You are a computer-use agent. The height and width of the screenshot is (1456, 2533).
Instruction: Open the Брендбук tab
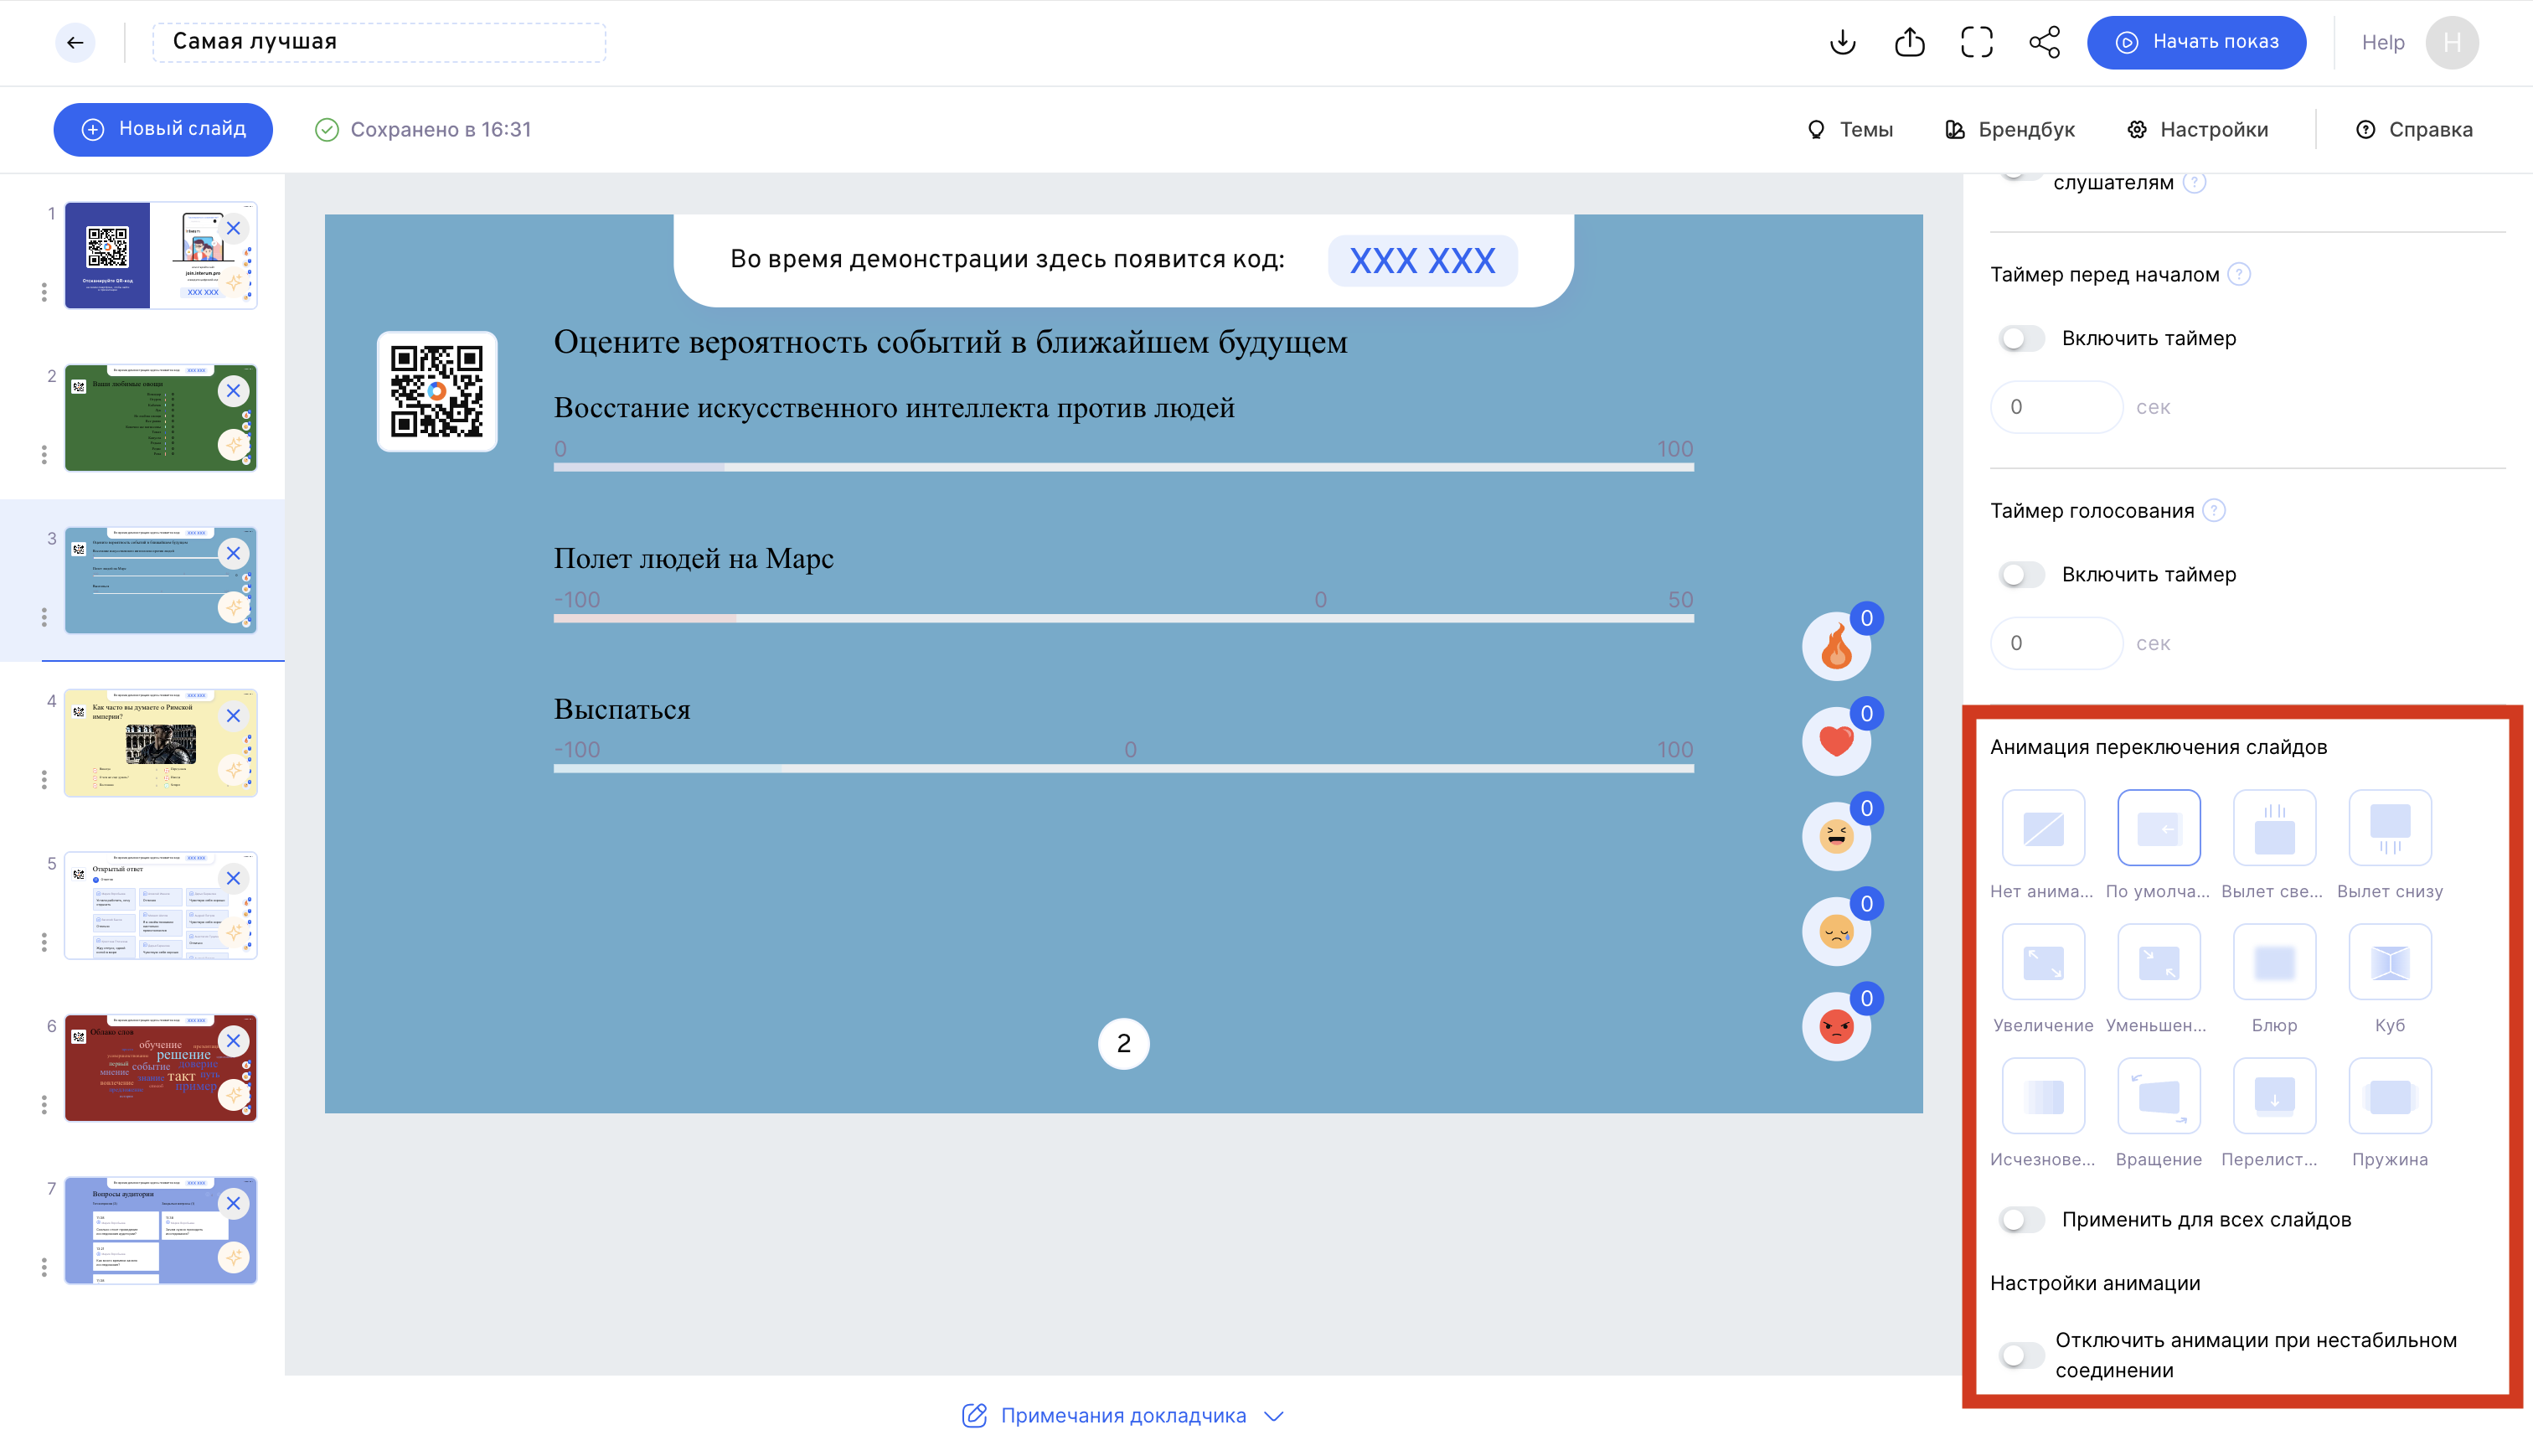pos(2010,129)
